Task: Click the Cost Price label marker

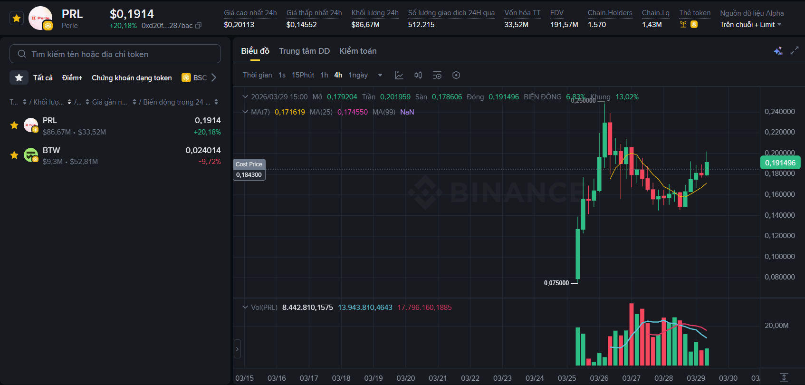Action: point(249,164)
